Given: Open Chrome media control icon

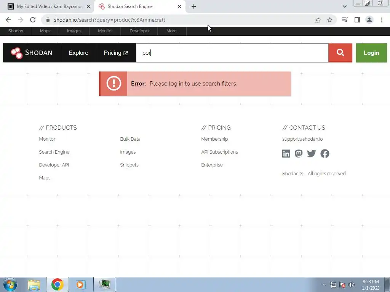Looking at the screenshot, I should point(345,20).
